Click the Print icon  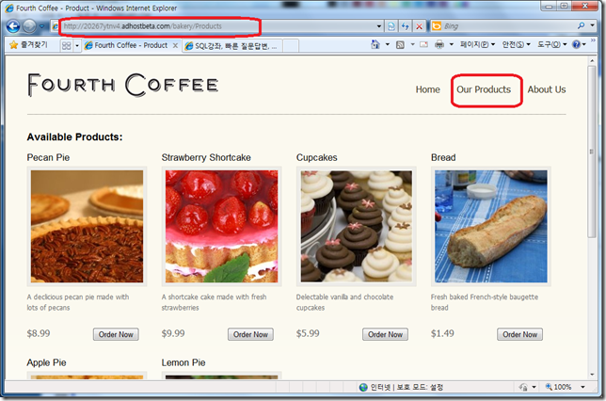click(x=439, y=44)
